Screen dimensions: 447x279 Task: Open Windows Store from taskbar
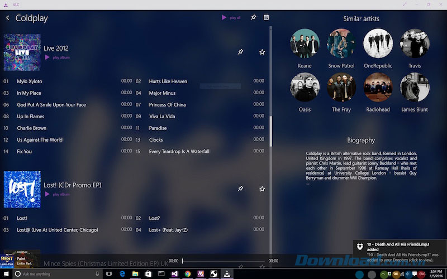148,274
